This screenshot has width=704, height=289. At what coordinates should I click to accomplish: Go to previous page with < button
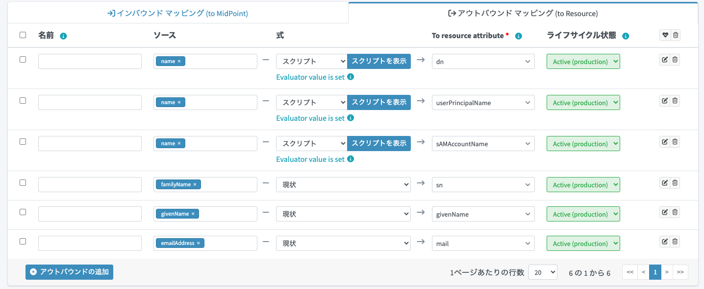click(x=643, y=272)
